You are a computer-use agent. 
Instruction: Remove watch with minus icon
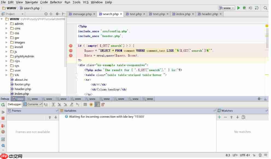click(x=225, y=117)
